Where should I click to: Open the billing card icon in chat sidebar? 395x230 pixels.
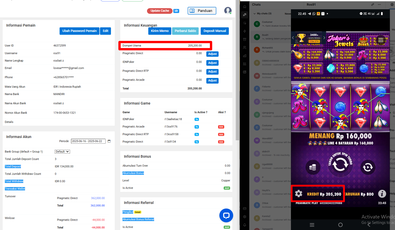pyautogui.click(x=245, y=209)
